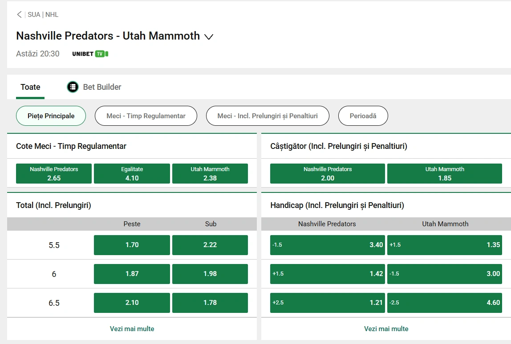Click the Bet Builder icon
The height and width of the screenshot is (344, 511).
coord(73,87)
